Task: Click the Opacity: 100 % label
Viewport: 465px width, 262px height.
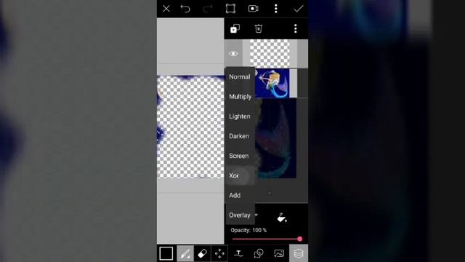Action: 248,230
